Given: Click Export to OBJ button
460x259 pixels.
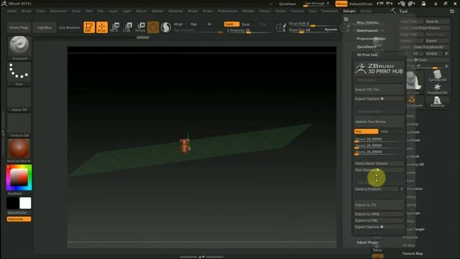Looking at the screenshot, I should point(379,220).
